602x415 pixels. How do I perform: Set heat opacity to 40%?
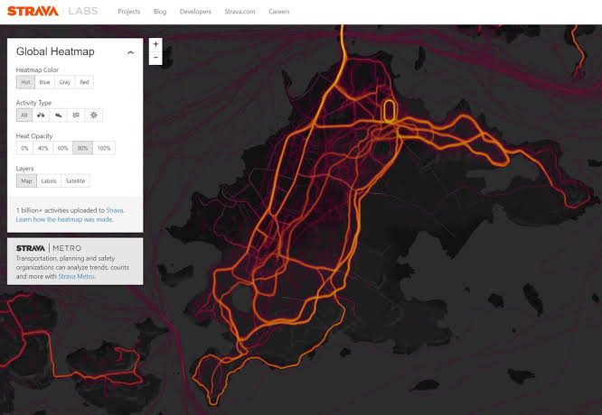tap(43, 148)
